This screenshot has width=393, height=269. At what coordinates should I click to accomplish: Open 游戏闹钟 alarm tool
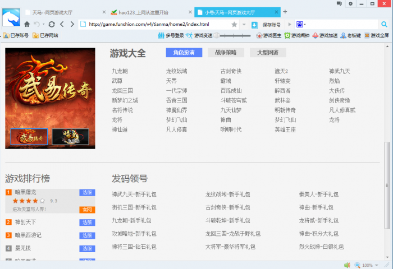(x=297, y=35)
